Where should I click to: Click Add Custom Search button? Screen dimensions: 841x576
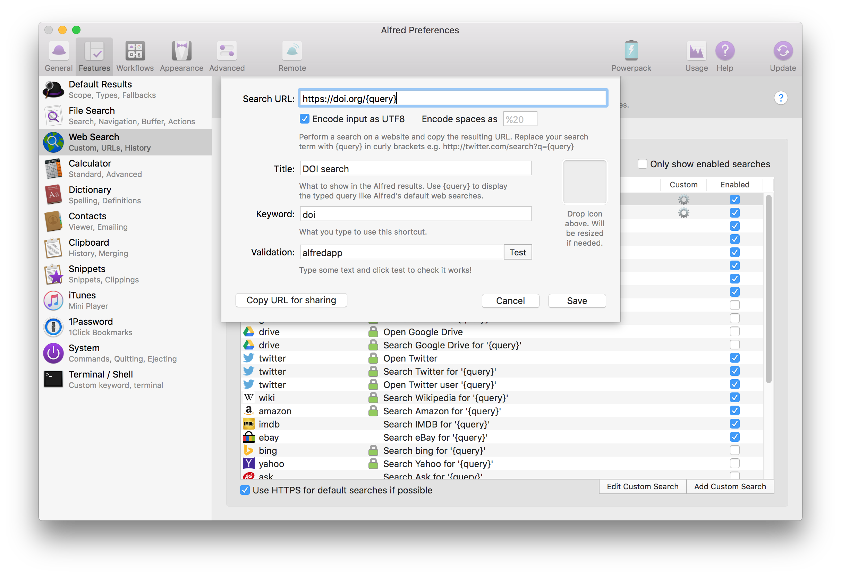tap(730, 486)
